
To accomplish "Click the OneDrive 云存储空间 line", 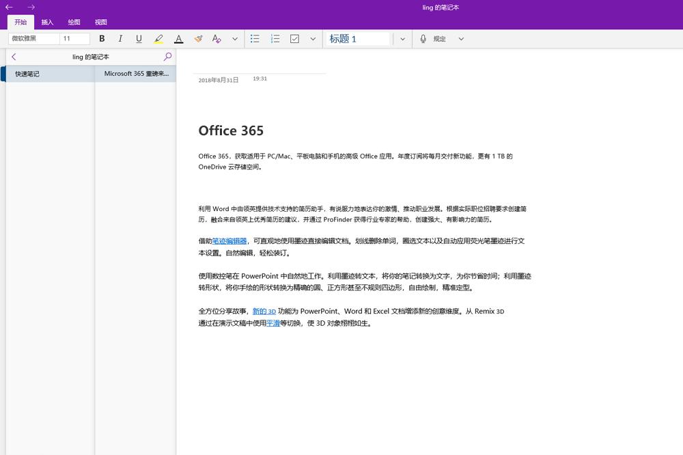I will tap(230, 167).
